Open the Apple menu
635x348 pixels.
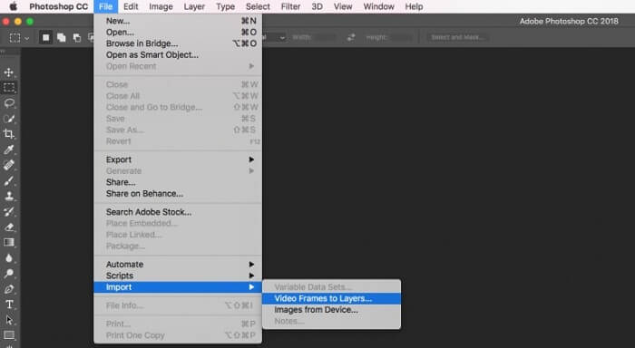[x=14, y=6]
